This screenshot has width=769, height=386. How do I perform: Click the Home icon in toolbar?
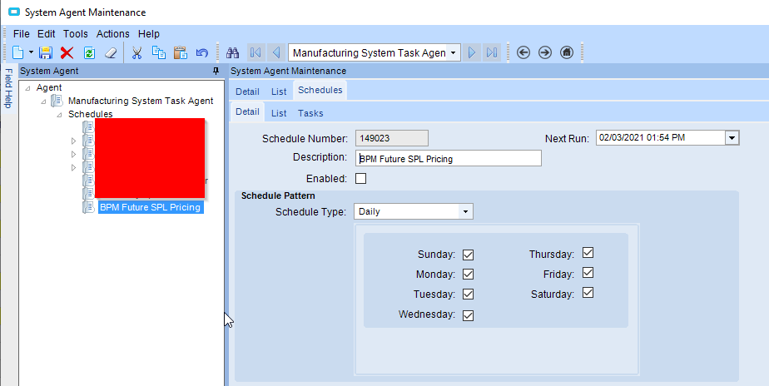(x=567, y=52)
